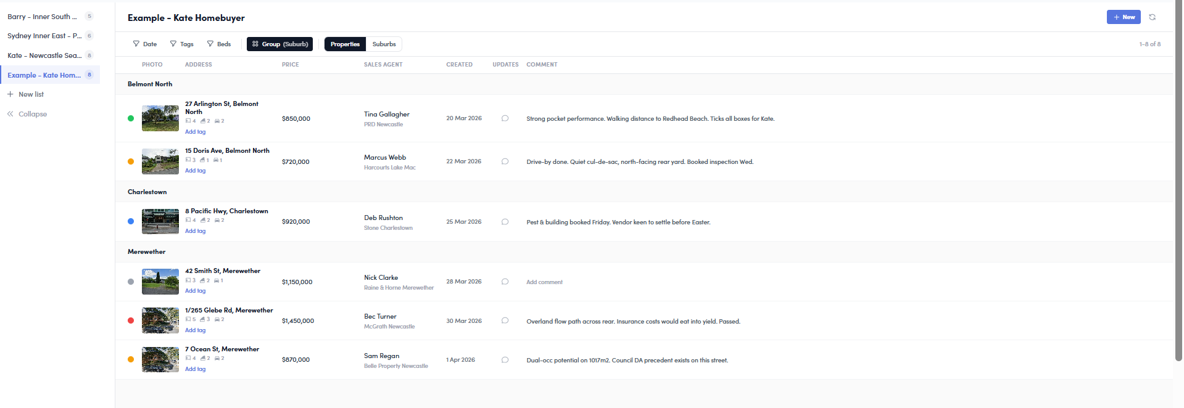Open the Sydney Inner East list
Screen dimensions: 1184x408
coord(49,36)
